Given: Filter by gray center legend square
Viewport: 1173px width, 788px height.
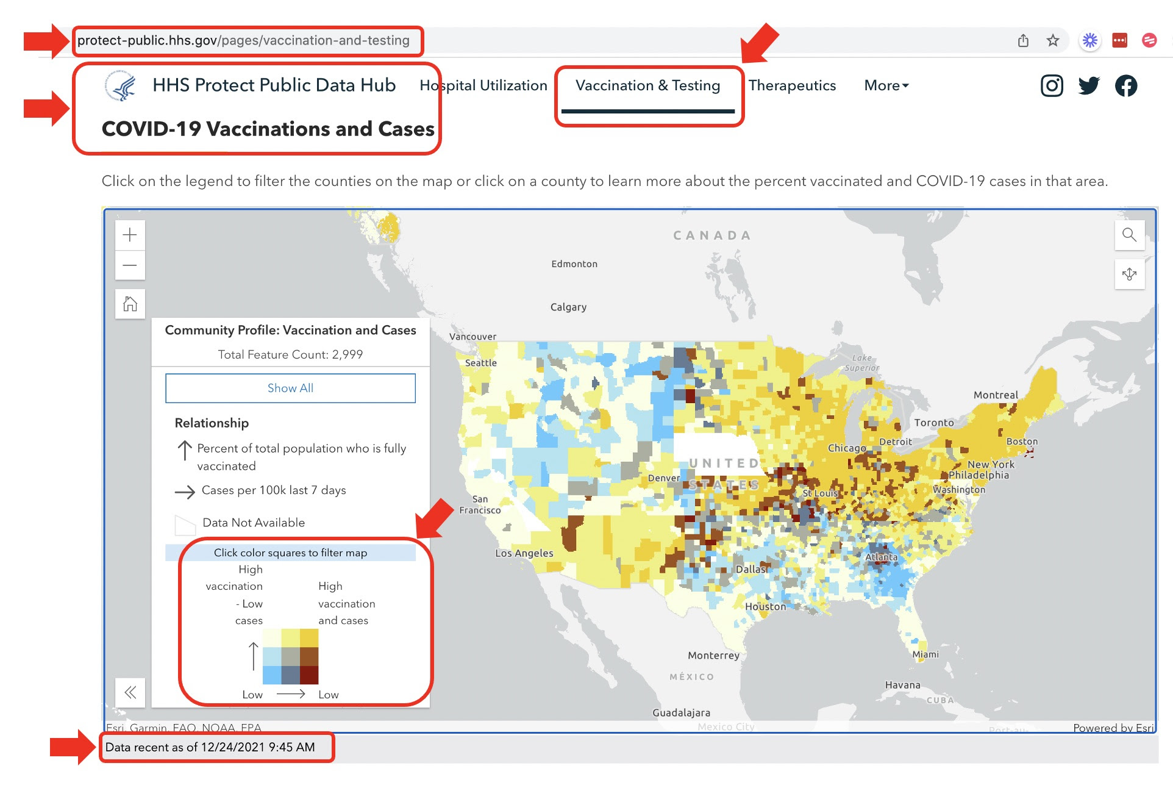Looking at the screenshot, I should tap(291, 656).
